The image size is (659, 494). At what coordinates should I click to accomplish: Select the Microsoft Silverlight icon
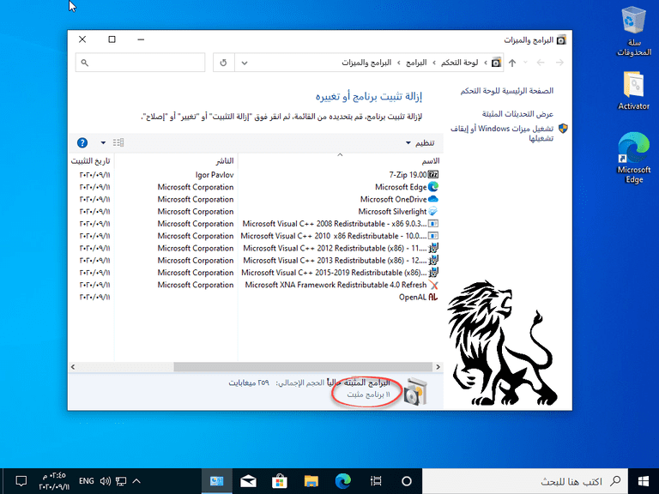tap(432, 211)
